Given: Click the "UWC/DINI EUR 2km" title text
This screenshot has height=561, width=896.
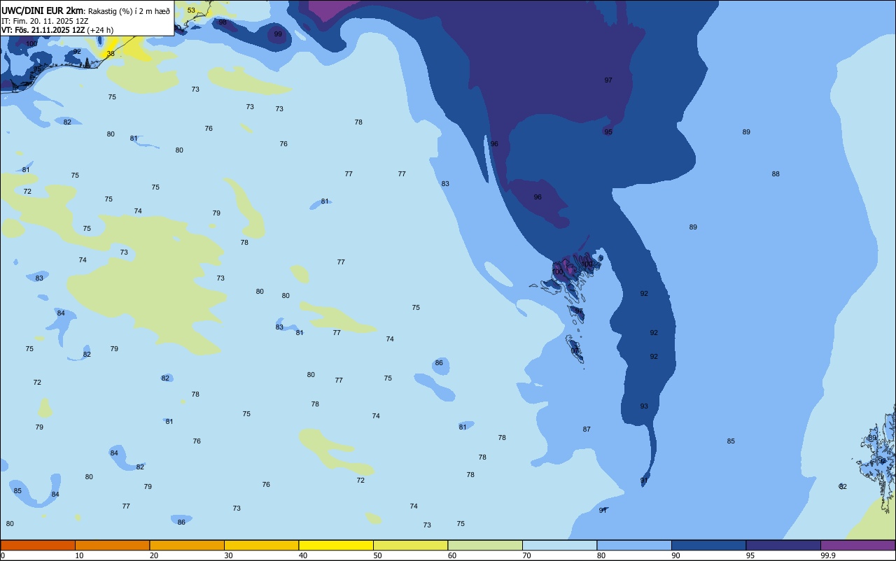Looking at the screenshot, I should click(x=43, y=10).
